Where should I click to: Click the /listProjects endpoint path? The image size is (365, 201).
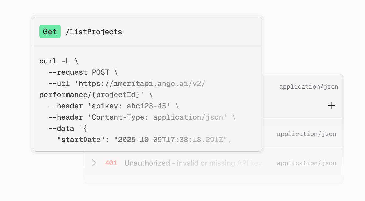point(94,32)
